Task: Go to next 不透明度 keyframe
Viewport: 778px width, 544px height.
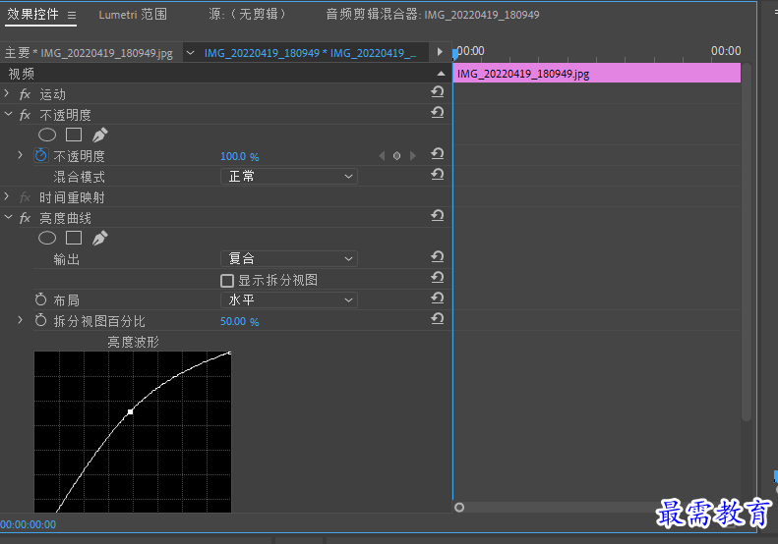Action: pos(413,156)
